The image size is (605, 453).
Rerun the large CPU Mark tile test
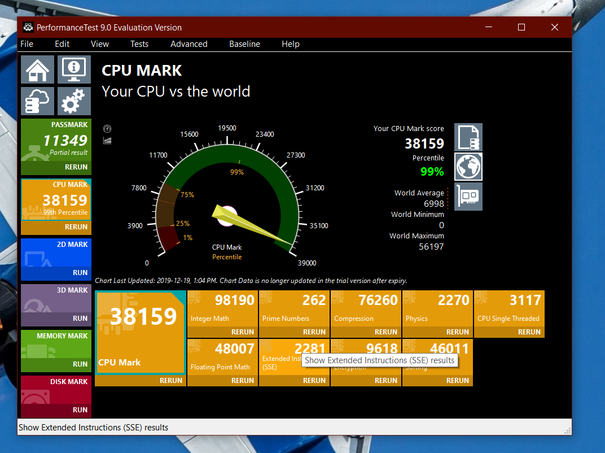141,380
